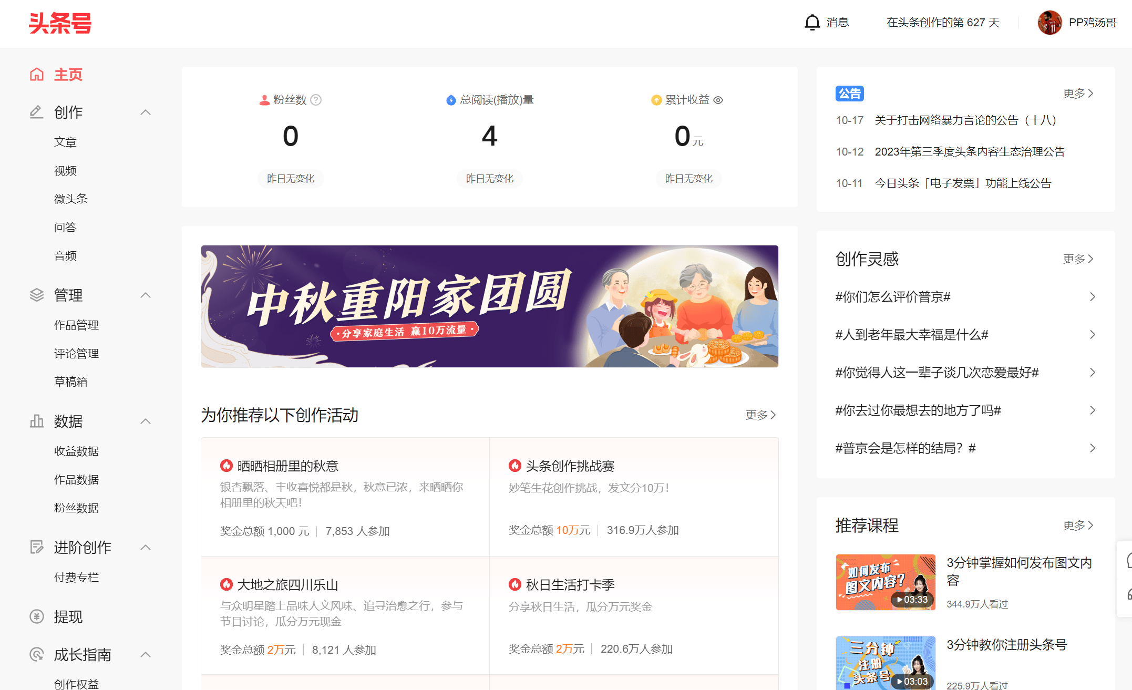This screenshot has height=690, width=1132.
Task: Open the 头条创作挑战赛 activity title
Action: (570, 466)
